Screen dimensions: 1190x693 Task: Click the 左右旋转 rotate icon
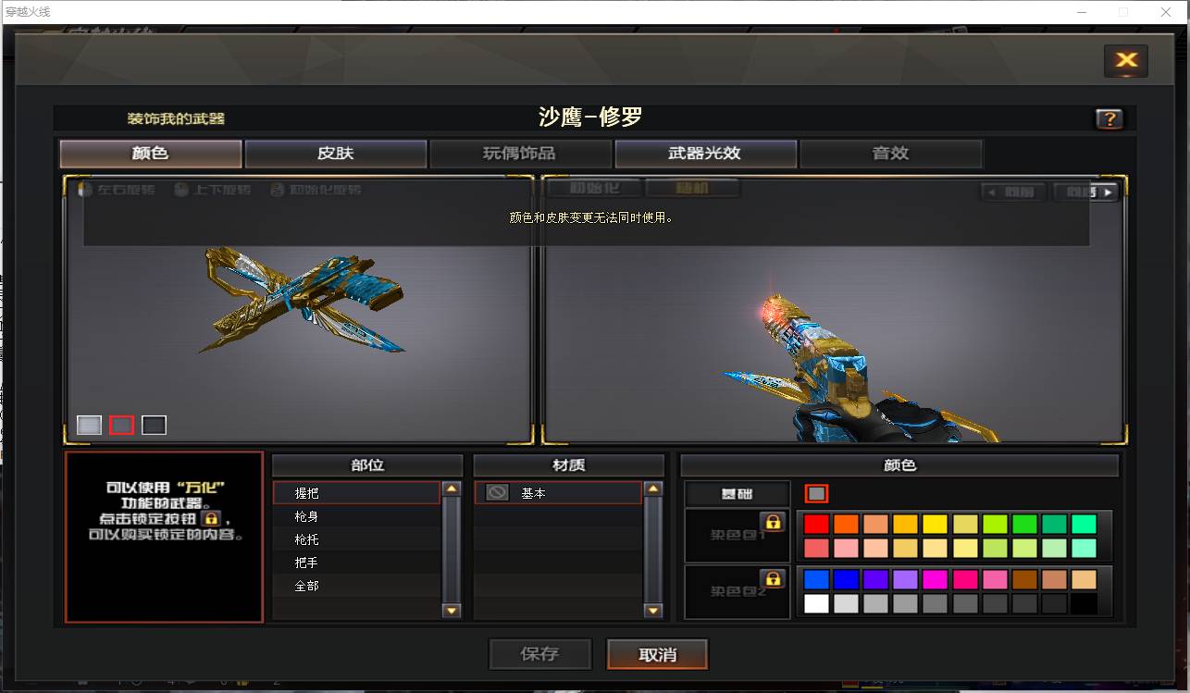85,190
